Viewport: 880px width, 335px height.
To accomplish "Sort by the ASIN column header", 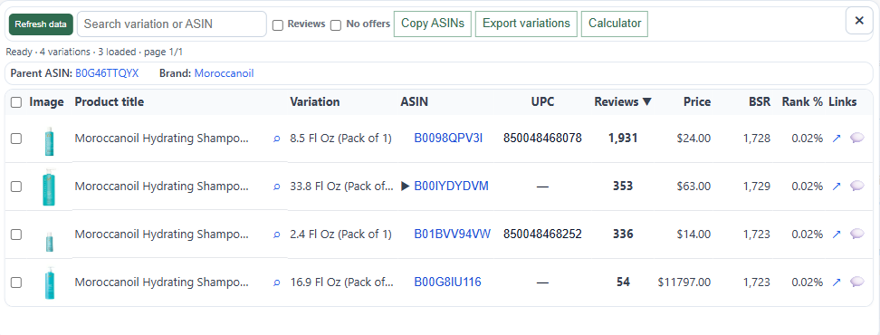I will (x=414, y=102).
